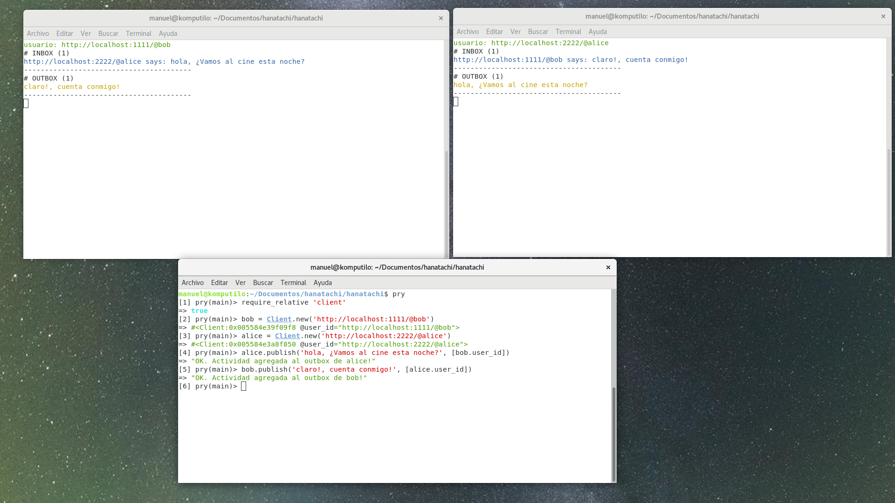Click the pry(main) prompt cursor at line 6
Image resolution: width=895 pixels, height=503 pixels.
click(243, 386)
